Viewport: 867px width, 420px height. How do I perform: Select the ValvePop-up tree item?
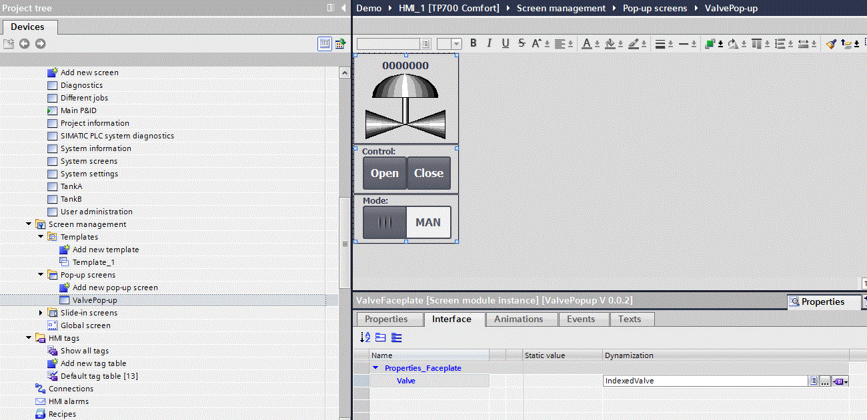pos(94,300)
